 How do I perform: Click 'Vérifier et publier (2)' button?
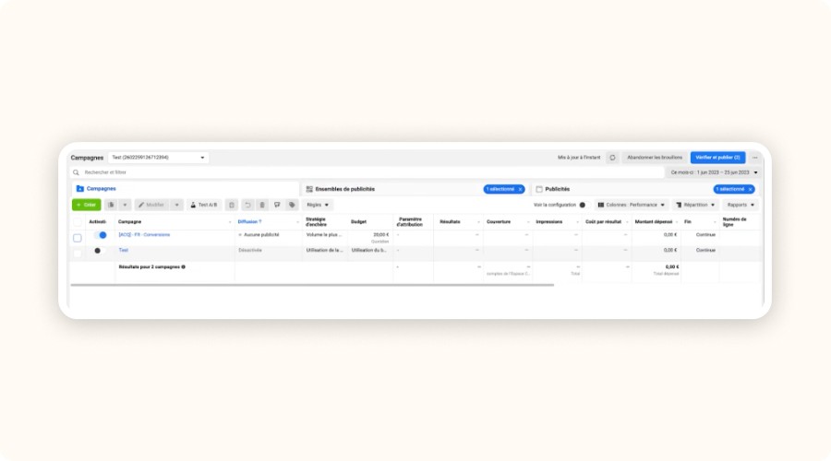pyautogui.click(x=717, y=158)
